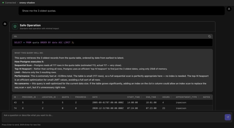Click start time cell 14:00:00
Screen dimensions: 234x128
click(132, 102)
